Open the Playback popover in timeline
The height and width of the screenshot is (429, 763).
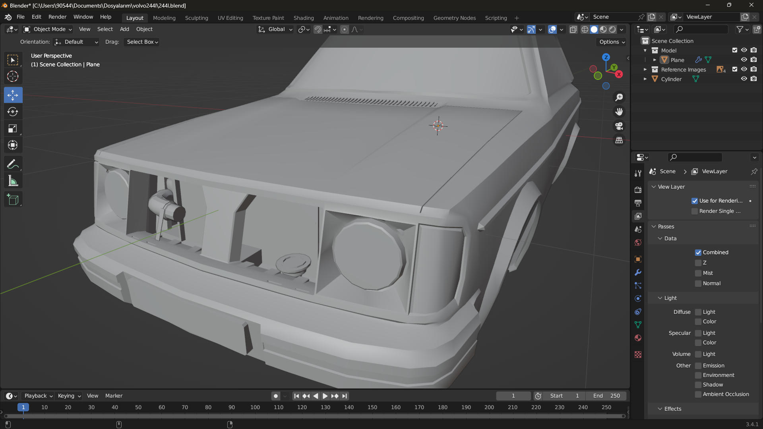(x=38, y=396)
